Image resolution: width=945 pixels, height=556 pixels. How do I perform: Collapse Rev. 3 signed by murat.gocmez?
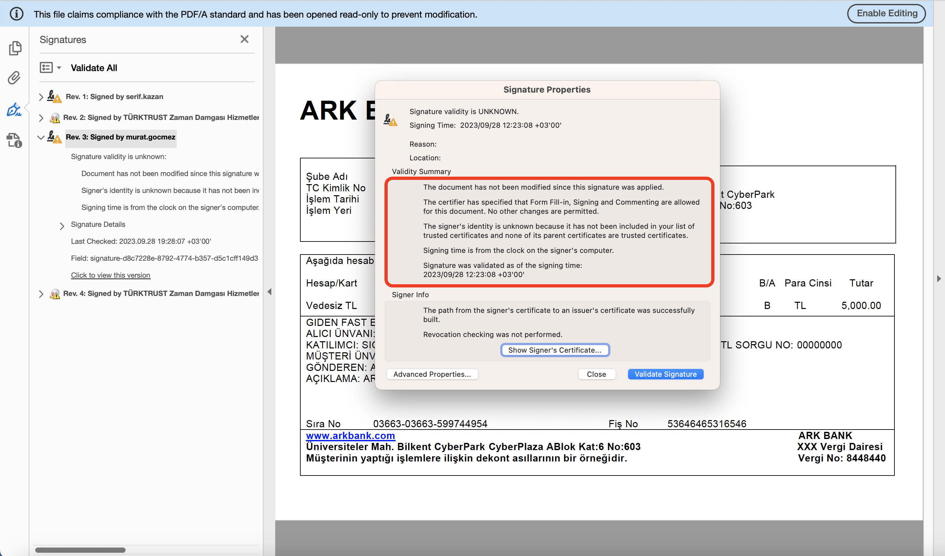41,137
